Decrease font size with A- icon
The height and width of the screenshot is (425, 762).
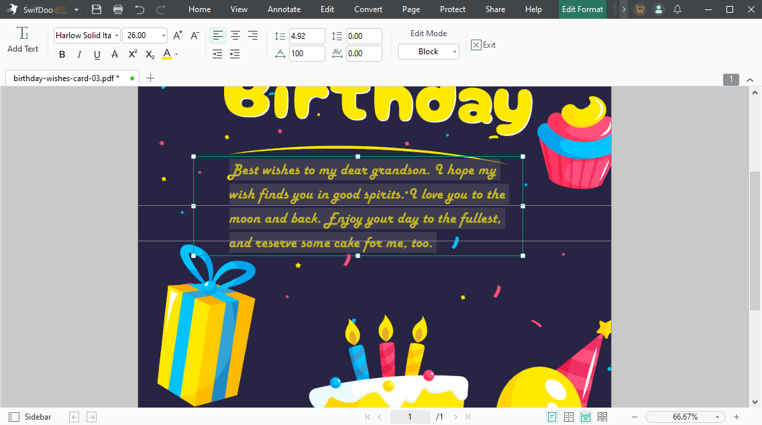coord(195,36)
